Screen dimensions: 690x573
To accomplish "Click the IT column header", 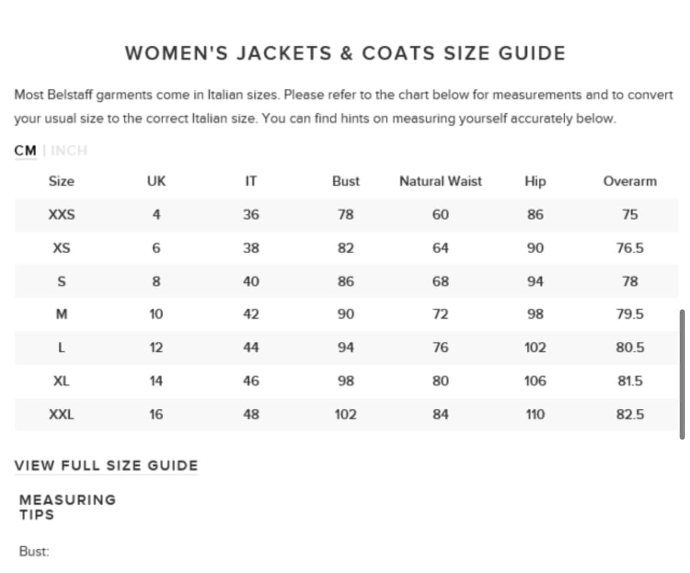I will 251,181.
